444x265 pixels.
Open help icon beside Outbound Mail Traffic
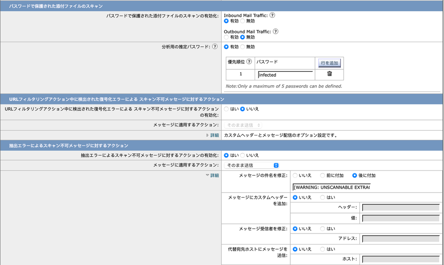276,32
